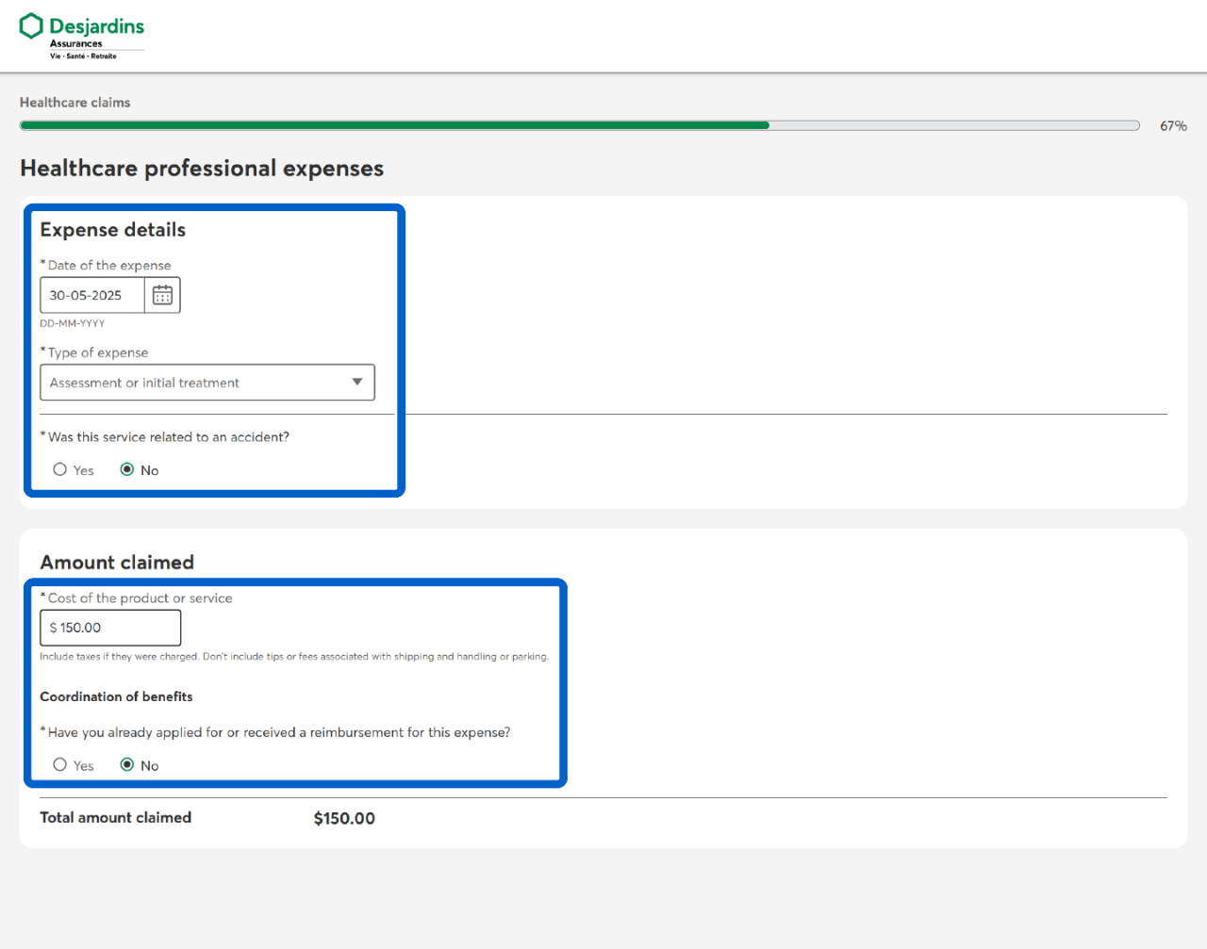1207x949 pixels.
Task: Click the dropdown arrow for expense type
Action: pos(357,382)
